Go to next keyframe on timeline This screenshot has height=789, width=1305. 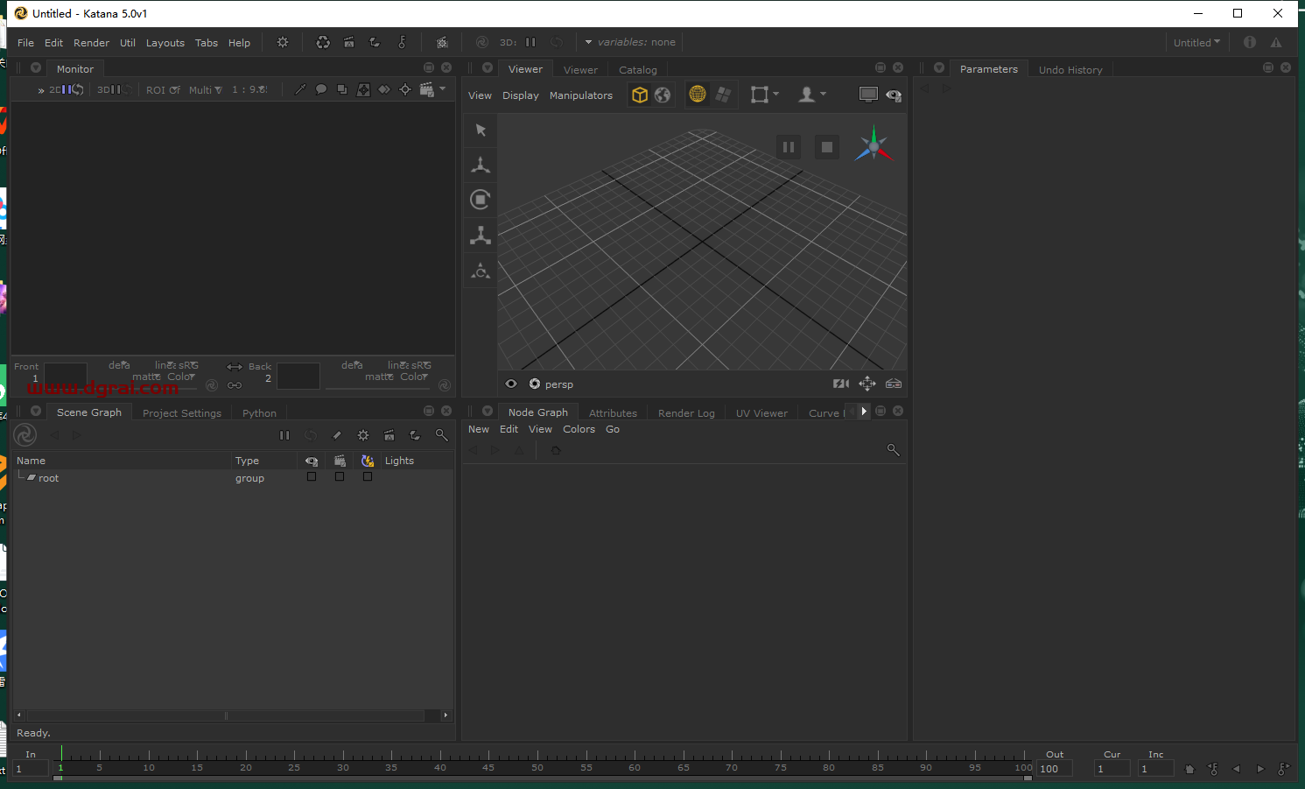(1284, 769)
